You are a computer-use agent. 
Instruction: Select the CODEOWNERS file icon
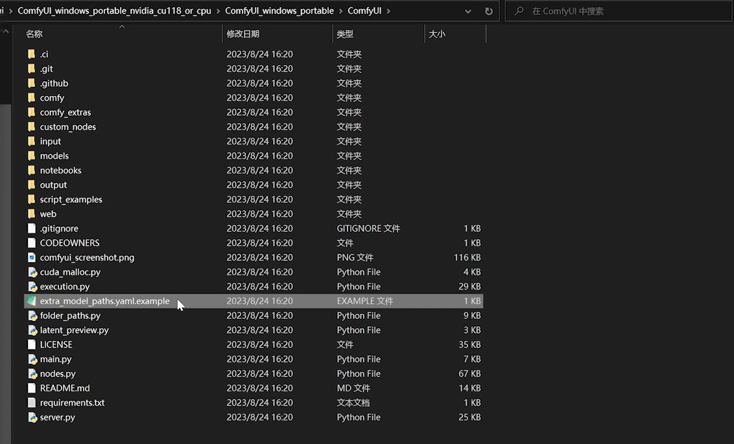[x=31, y=243]
